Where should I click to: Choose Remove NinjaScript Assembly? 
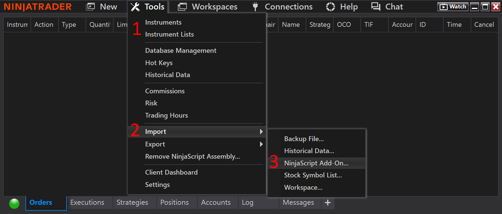tap(192, 156)
